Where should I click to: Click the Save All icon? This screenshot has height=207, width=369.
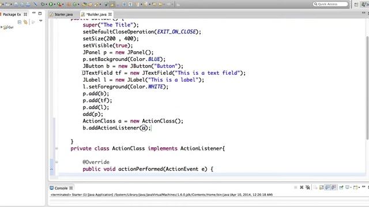(x=22, y=4)
